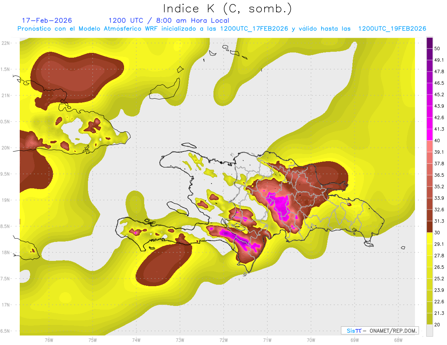447x345 pixels.
Task: Click the "25.2" colorbar value
Action: click(439, 279)
